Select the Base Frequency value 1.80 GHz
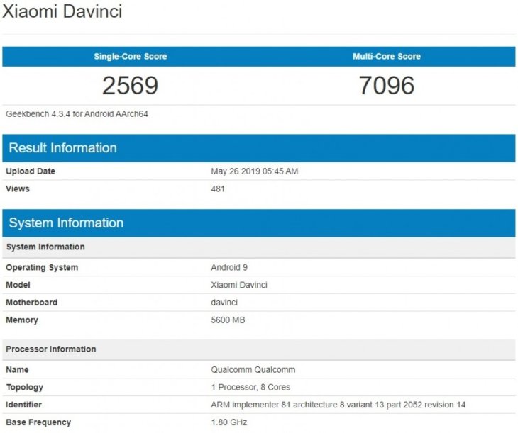This screenshot has width=518, height=433. tap(228, 422)
